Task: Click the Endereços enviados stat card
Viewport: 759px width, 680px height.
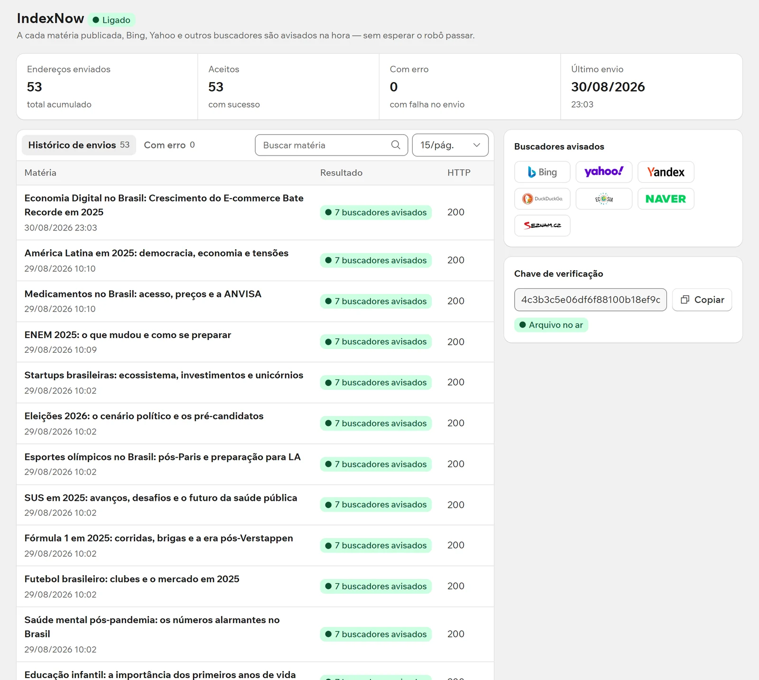Action: pos(107,86)
